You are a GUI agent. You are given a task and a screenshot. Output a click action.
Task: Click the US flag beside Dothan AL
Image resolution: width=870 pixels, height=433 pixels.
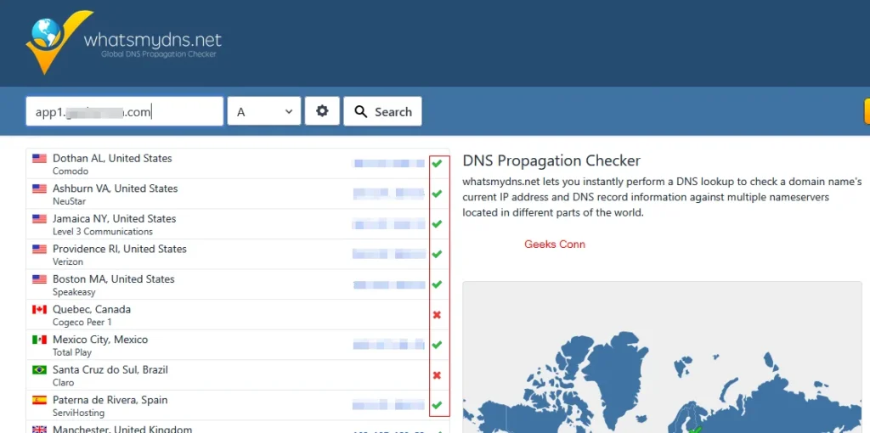39,159
